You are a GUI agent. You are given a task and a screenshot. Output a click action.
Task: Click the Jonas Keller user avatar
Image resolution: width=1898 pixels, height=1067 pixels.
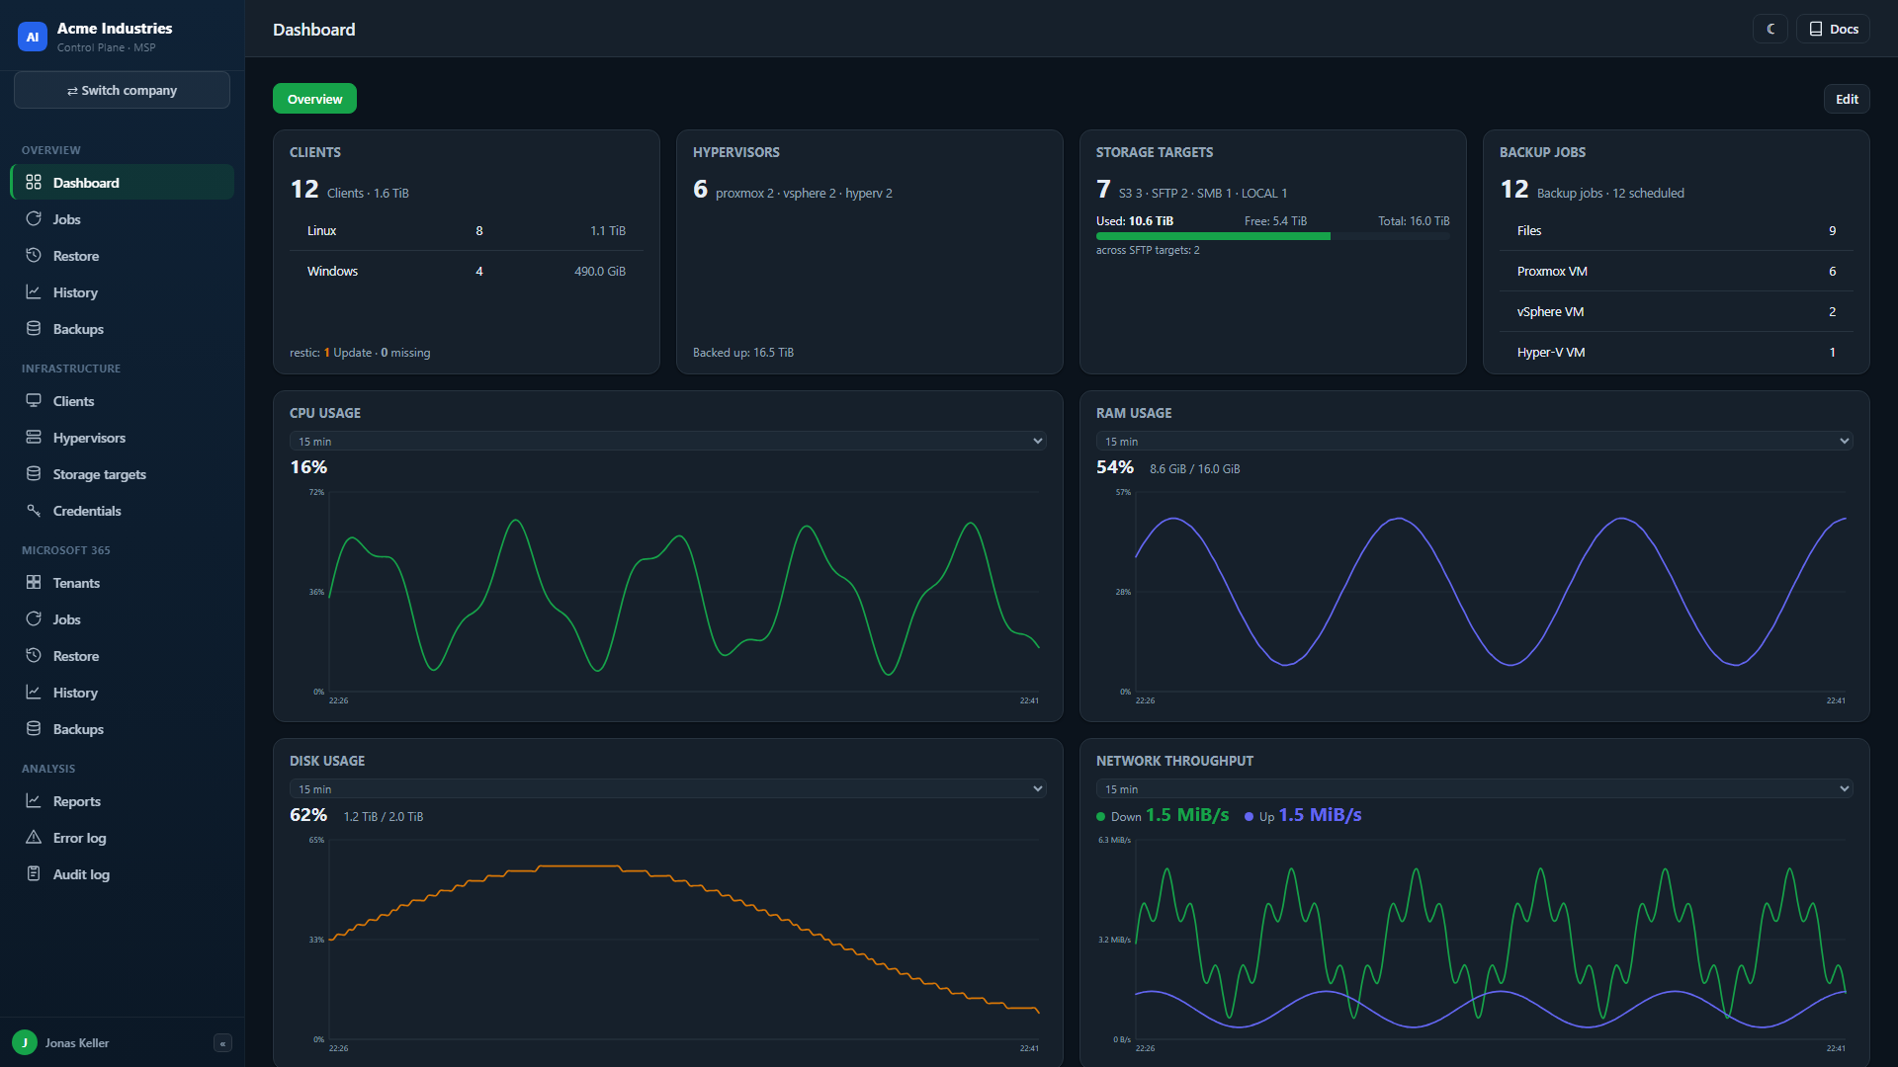pyautogui.click(x=25, y=1042)
